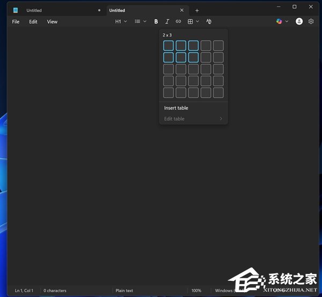Select the 5x1 bottom-left grid cell

coord(169,93)
